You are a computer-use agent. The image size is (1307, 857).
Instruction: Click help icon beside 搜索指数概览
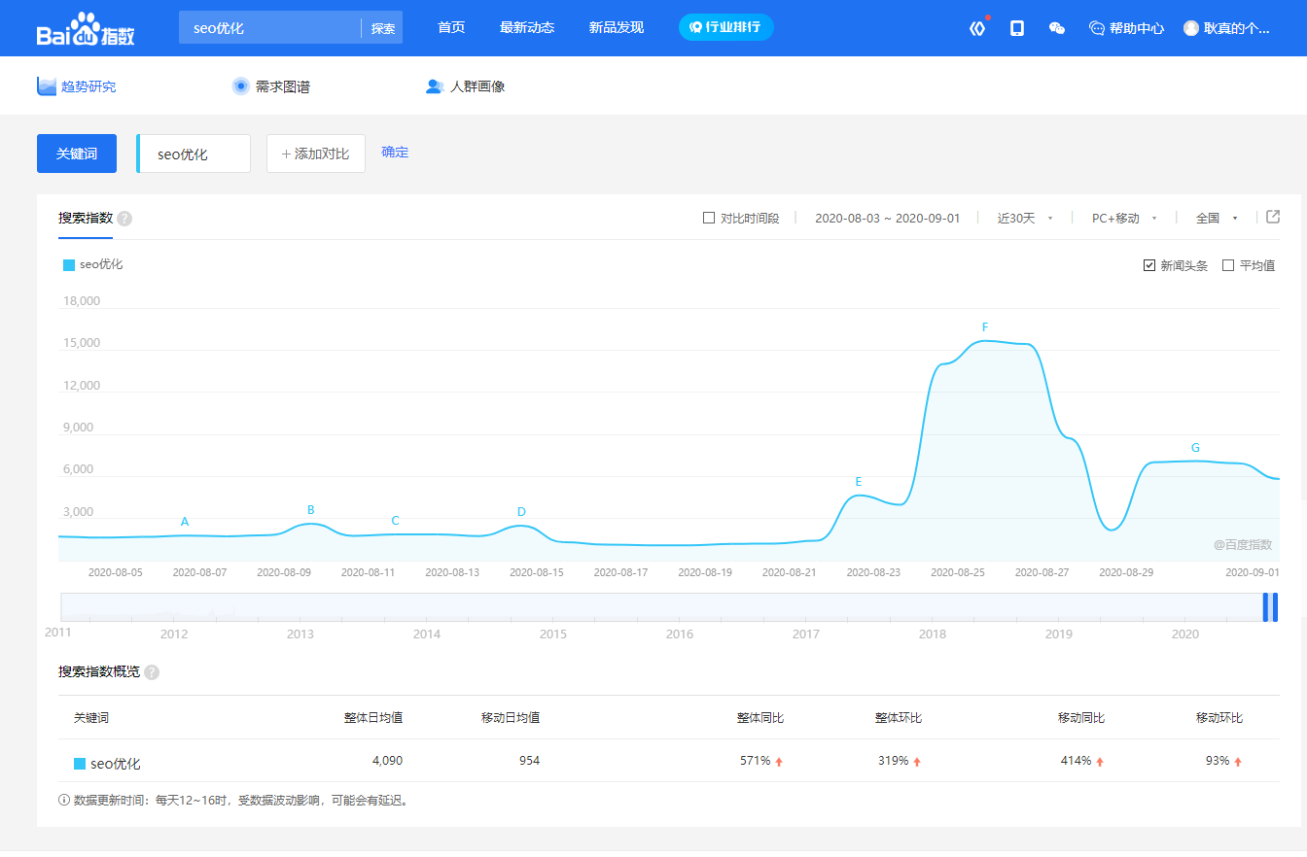click(x=152, y=672)
